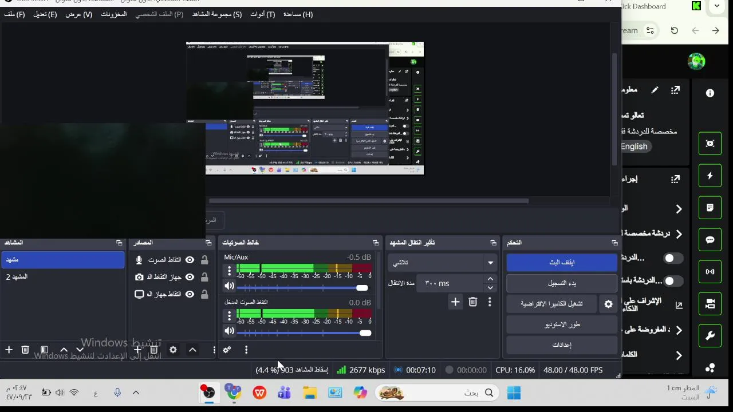This screenshot has height=412, width=733.
Task: Open the المخزونات menu
Action: pos(114,14)
